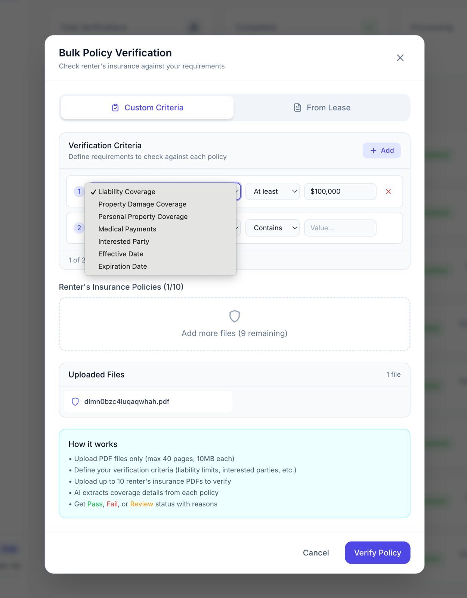Dismiss the dialog with the X icon
This screenshot has width=467, height=598.
tap(400, 58)
